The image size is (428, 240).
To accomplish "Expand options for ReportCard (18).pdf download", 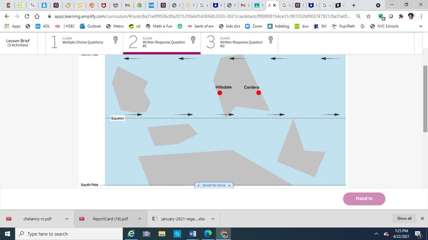I will pyautogui.click(x=140, y=219).
